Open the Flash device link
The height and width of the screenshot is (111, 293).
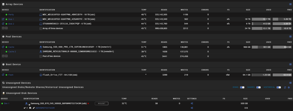coord(11,75)
